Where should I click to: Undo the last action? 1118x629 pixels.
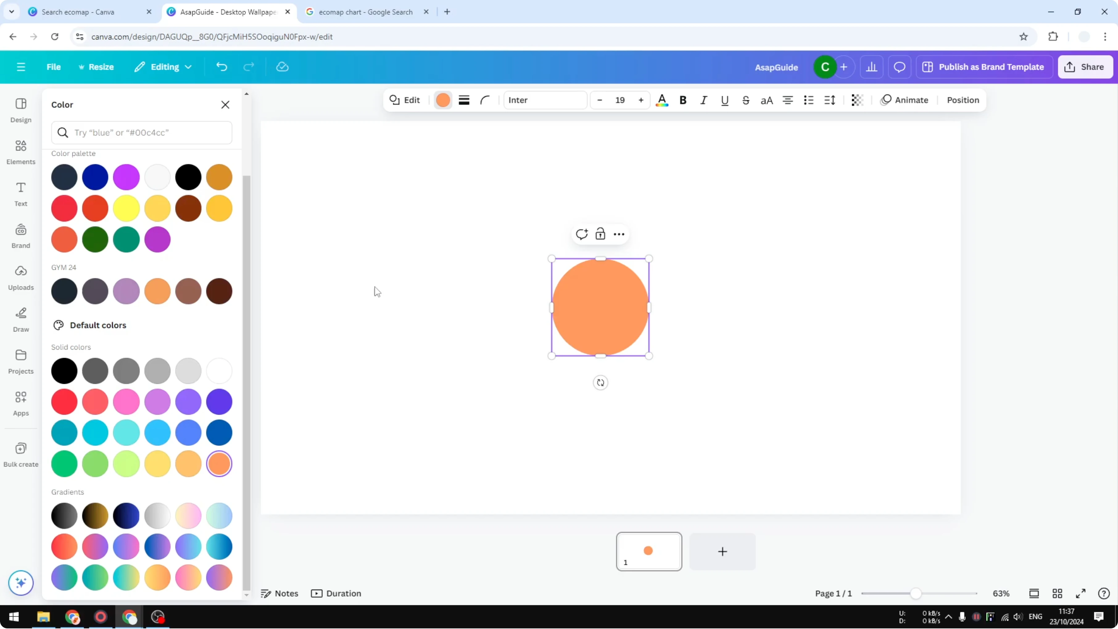(x=221, y=66)
